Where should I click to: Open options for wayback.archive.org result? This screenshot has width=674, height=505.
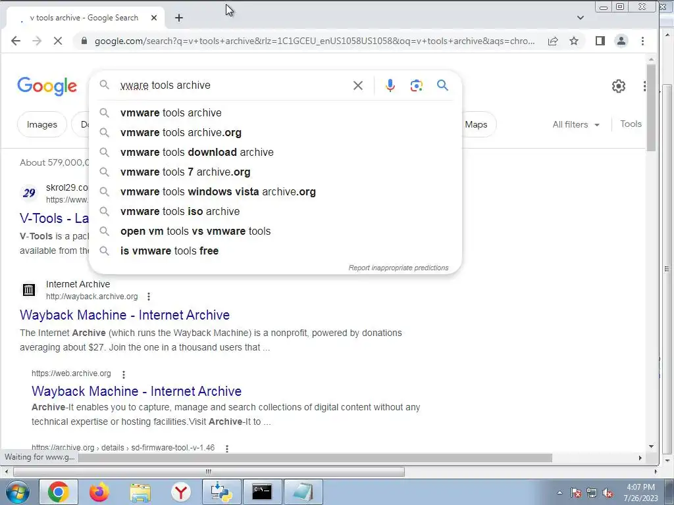tap(149, 297)
